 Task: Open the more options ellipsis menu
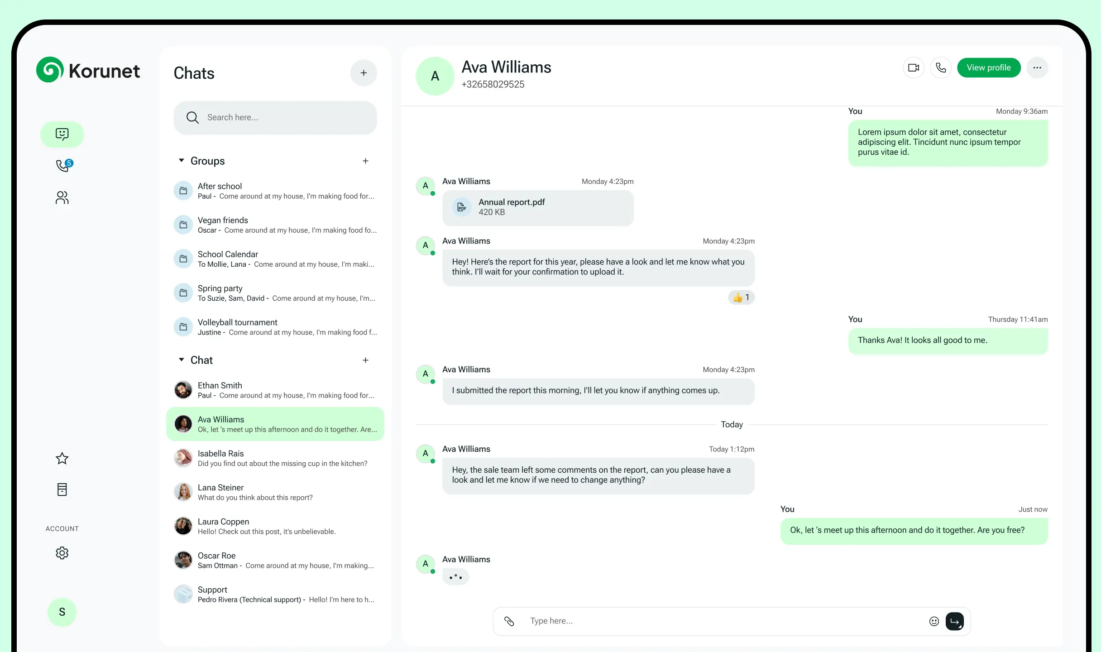click(1037, 67)
